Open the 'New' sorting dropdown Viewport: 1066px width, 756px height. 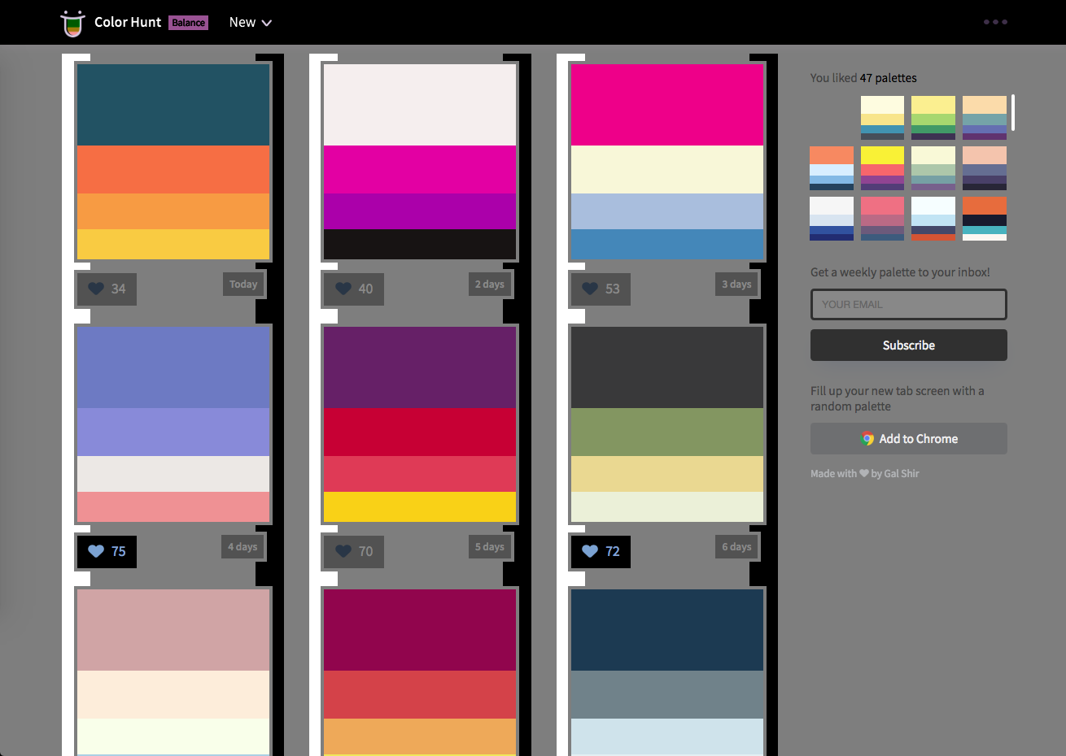coord(251,22)
